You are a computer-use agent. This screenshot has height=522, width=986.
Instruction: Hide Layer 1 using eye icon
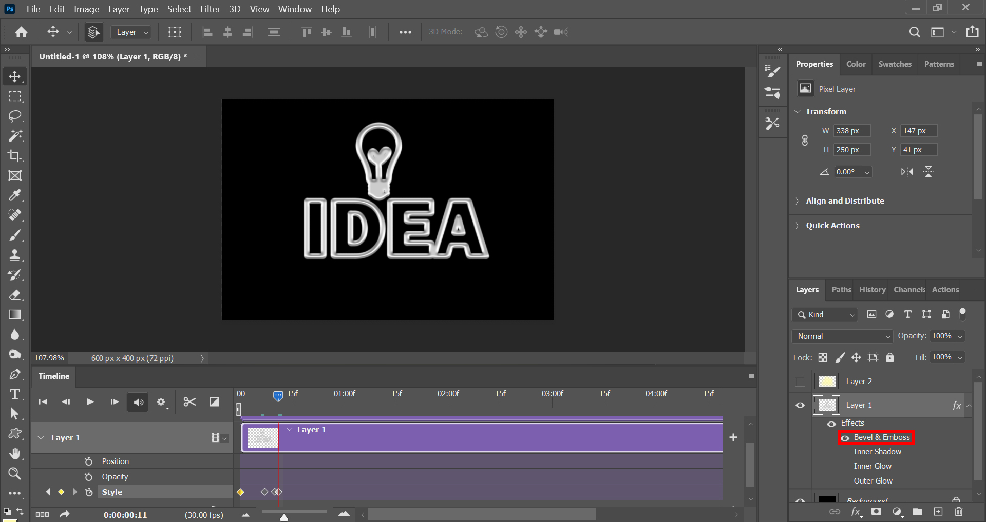click(x=800, y=405)
